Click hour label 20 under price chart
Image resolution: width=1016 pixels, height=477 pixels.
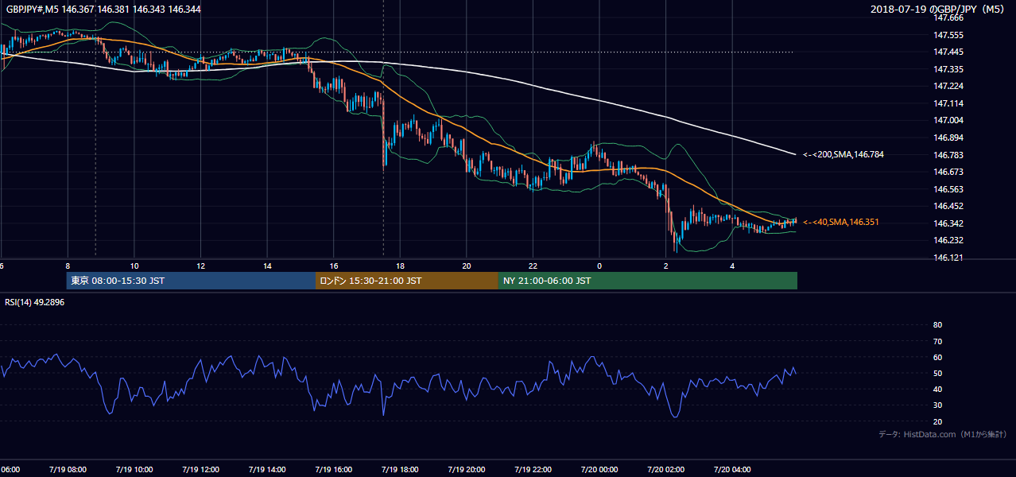[467, 266]
